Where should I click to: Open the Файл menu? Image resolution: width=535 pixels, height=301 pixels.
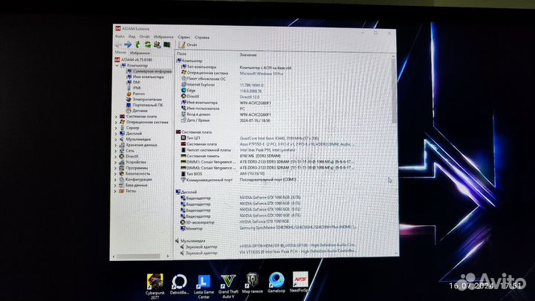[120, 36]
